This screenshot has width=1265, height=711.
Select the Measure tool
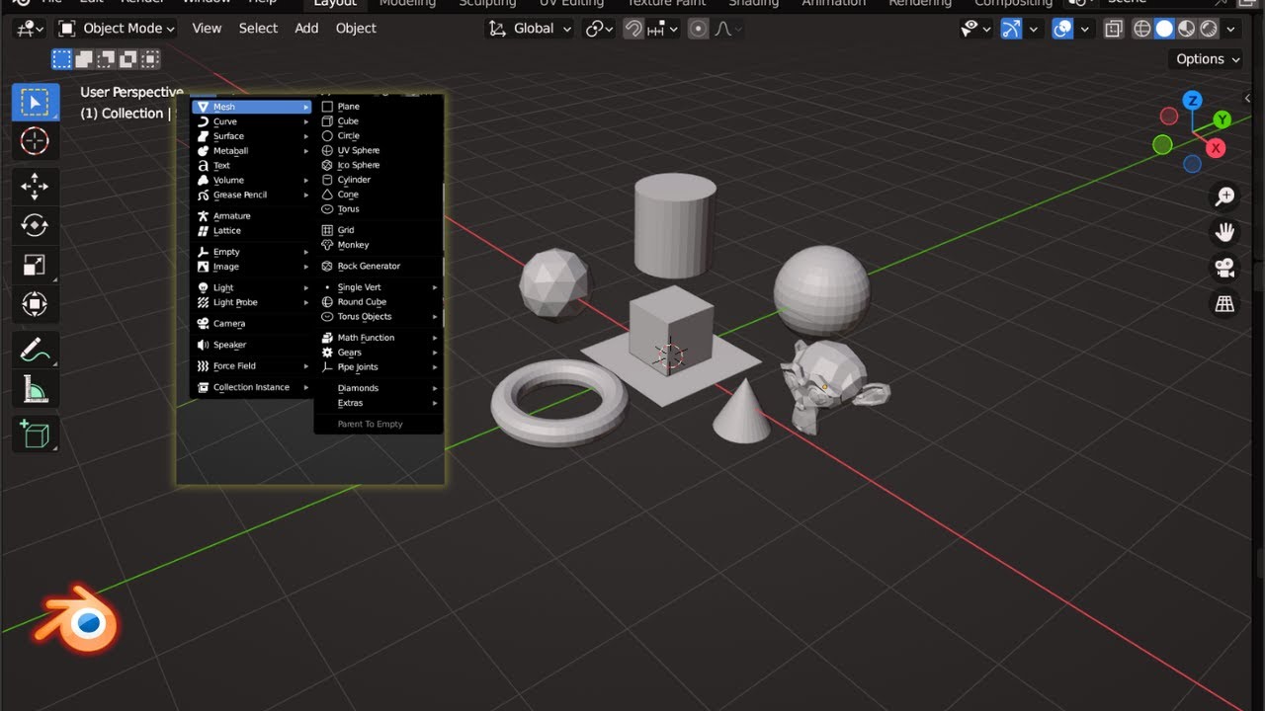coord(35,389)
